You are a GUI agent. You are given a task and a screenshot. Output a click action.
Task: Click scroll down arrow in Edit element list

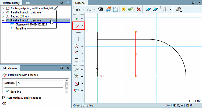(x=67, y=92)
